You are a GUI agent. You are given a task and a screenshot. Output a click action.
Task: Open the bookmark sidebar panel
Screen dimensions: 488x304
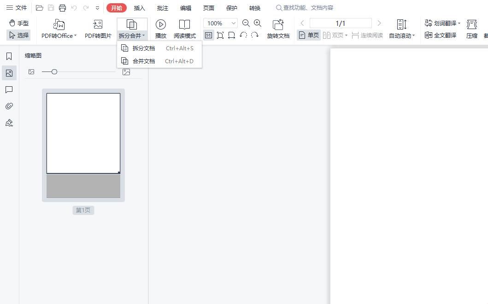pos(9,56)
